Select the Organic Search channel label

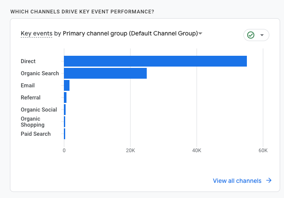pyautogui.click(x=40, y=73)
